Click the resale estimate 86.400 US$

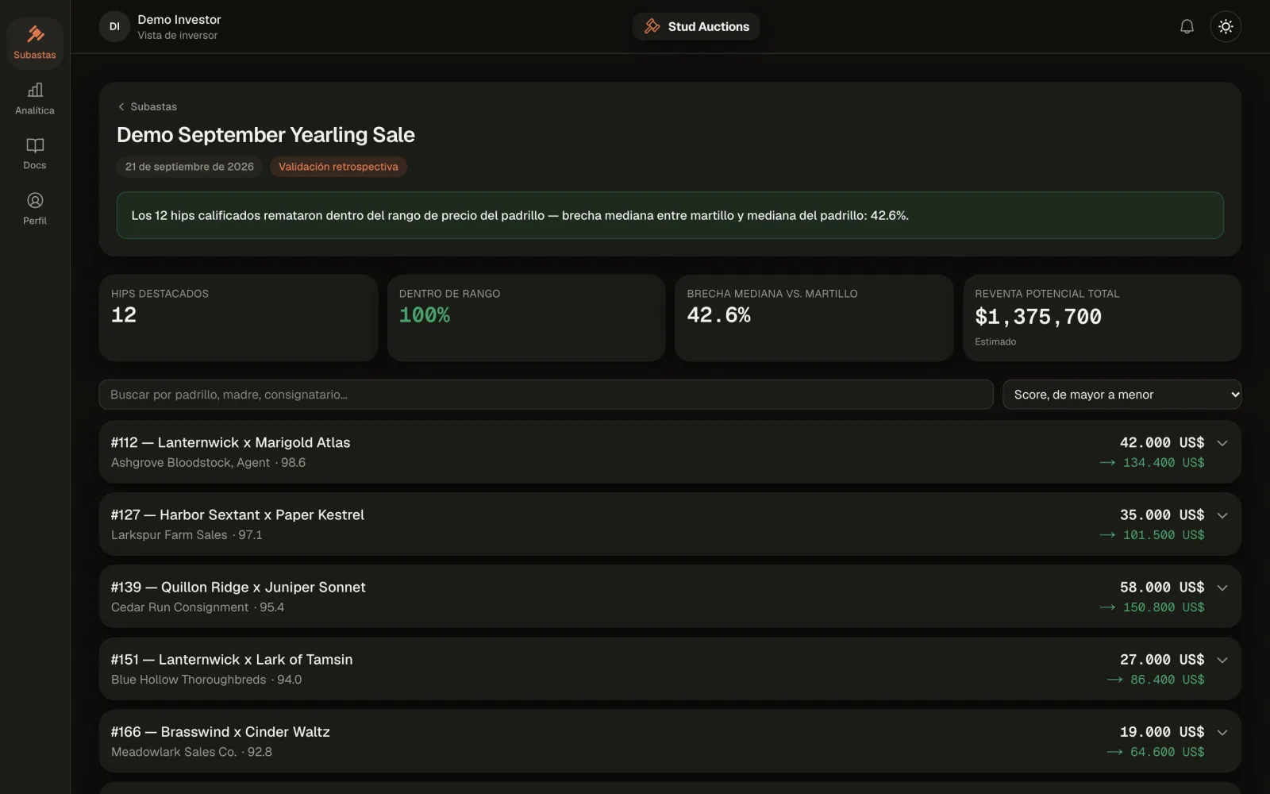coord(1168,680)
